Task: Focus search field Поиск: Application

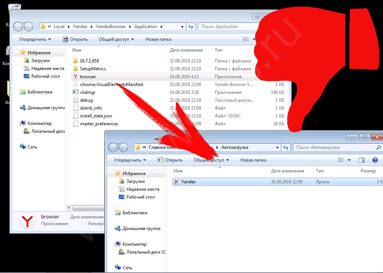Action: click(x=229, y=27)
